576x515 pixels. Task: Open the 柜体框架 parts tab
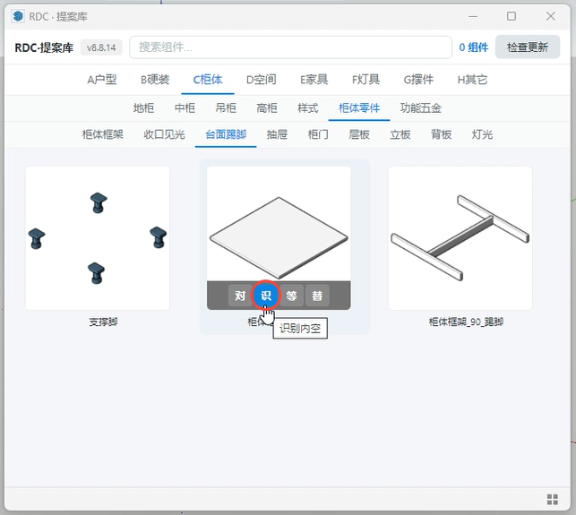click(x=102, y=134)
